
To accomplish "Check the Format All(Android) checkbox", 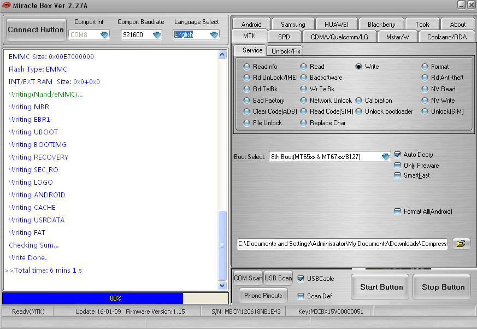I will pyautogui.click(x=397, y=211).
